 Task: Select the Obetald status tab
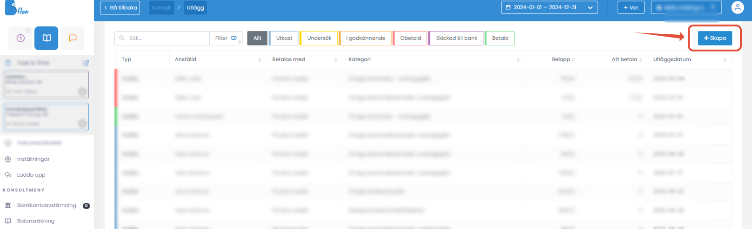tap(411, 38)
